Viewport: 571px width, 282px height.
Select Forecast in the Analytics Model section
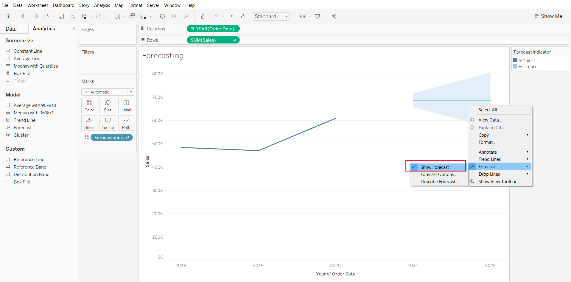(x=23, y=128)
